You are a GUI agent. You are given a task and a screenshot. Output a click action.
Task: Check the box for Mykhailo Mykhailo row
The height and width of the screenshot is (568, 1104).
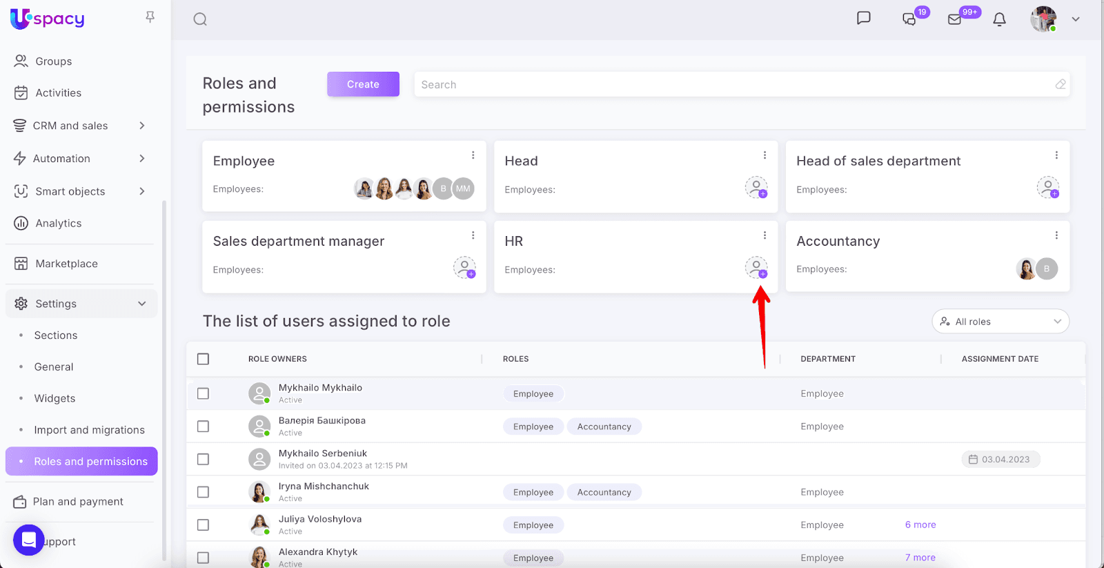pyautogui.click(x=203, y=393)
